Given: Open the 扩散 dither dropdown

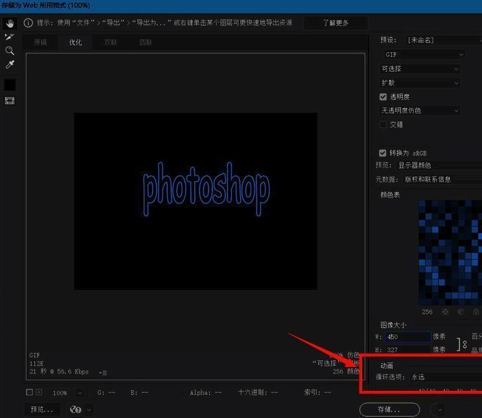Looking at the screenshot, I should [420, 83].
